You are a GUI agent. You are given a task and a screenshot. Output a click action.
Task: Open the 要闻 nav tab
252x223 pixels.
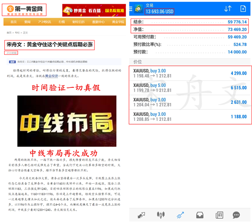click(27, 22)
